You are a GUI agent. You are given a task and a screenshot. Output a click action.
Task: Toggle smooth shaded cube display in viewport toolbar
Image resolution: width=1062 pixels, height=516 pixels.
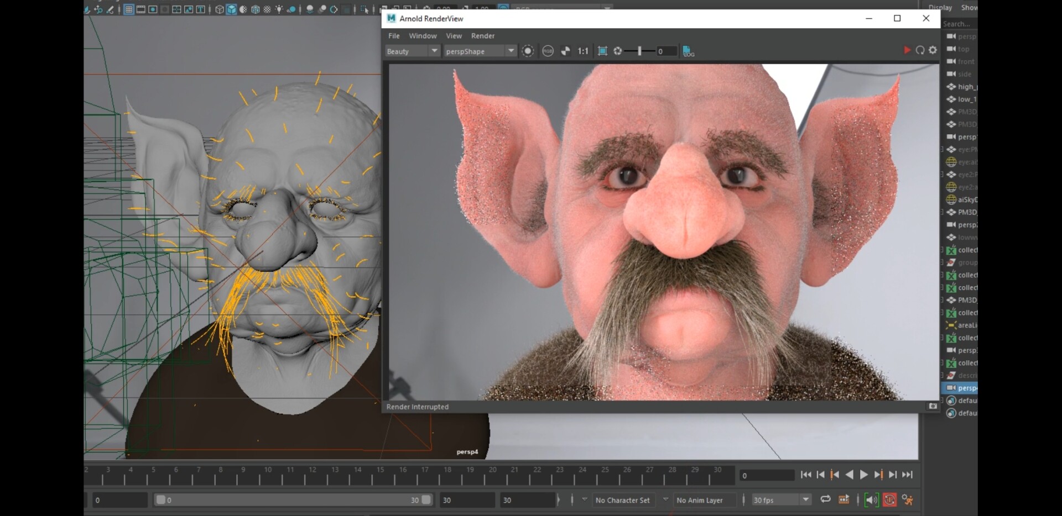pyautogui.click(x=231, y=9)
